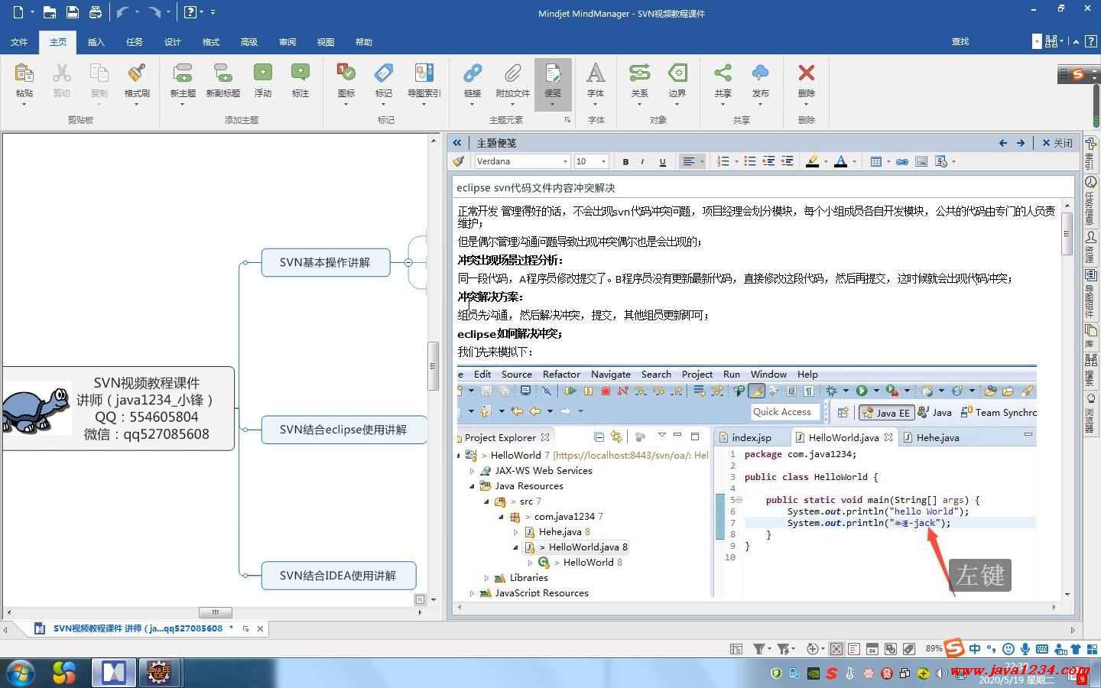Click the Undo arrow in title bar
This screenshot has height=688, width=1101.
click(x=122, y=12)
